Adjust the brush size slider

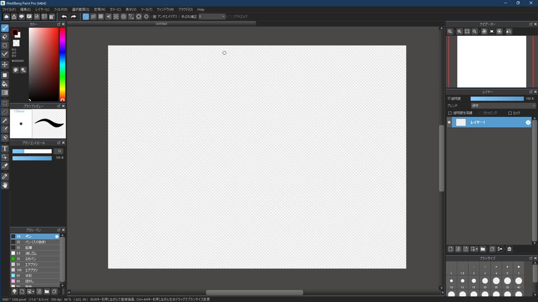[x=32, y=151]
